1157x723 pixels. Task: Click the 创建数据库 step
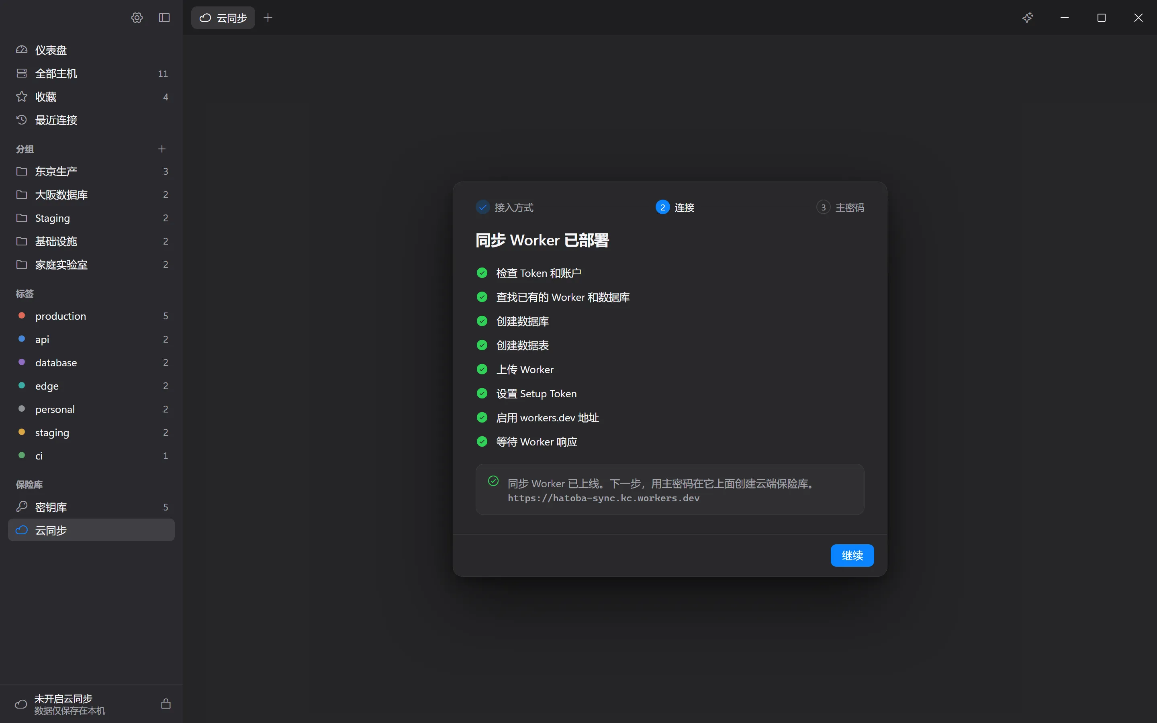[x=513, y=321]
